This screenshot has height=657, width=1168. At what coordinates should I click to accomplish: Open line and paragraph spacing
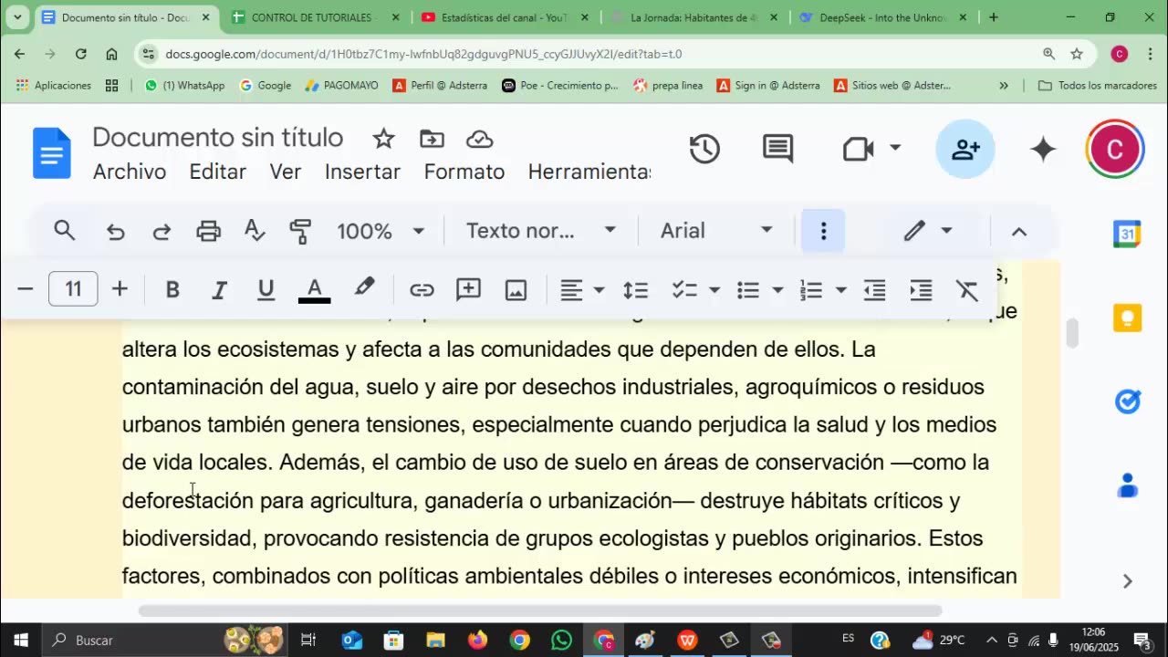pyautogui.click(x=635, y=290)
